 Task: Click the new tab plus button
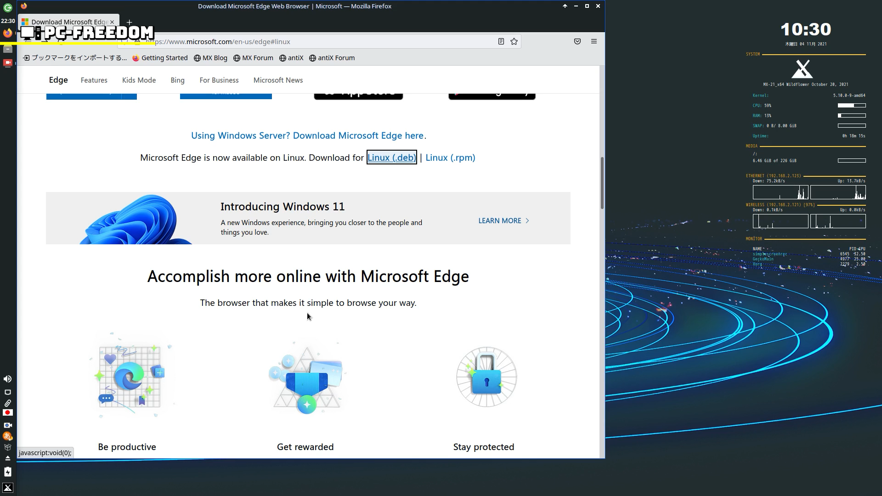(x=130, y=22)
